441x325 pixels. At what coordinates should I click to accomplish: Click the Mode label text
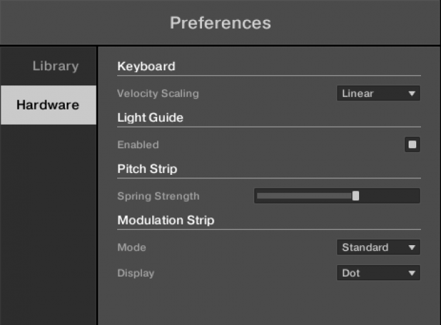(132, 247)
